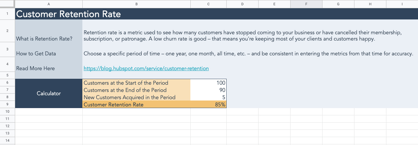Viewport: 418px width, 145px height.
Task: Click the 'How to Get Data' cell
Action: point(49,53)
